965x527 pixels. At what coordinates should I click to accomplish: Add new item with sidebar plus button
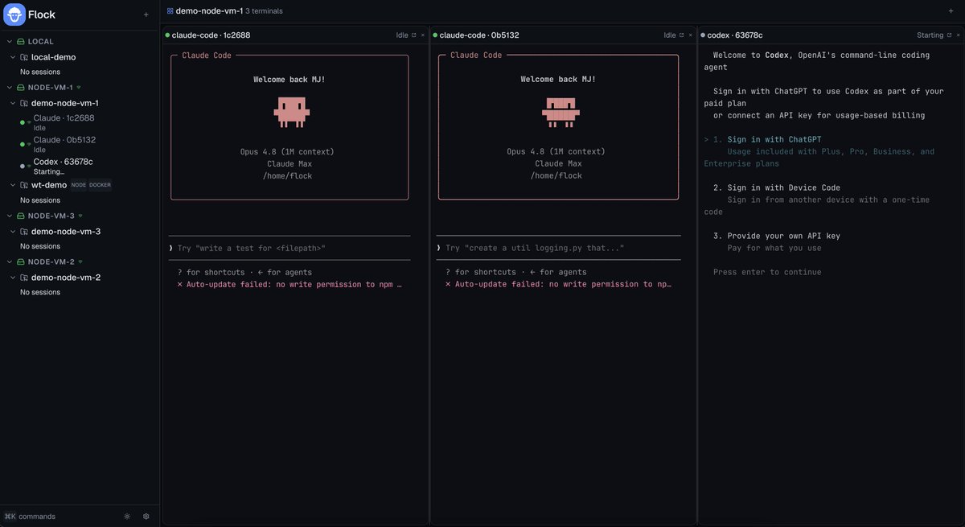[146, 14]
